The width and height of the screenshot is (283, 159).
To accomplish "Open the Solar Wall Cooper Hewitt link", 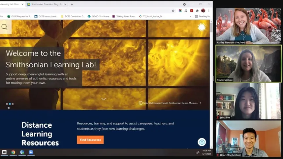I will 172,103.
